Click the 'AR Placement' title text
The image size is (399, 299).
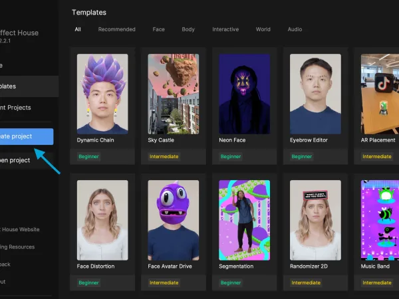[x=378, y=140]
